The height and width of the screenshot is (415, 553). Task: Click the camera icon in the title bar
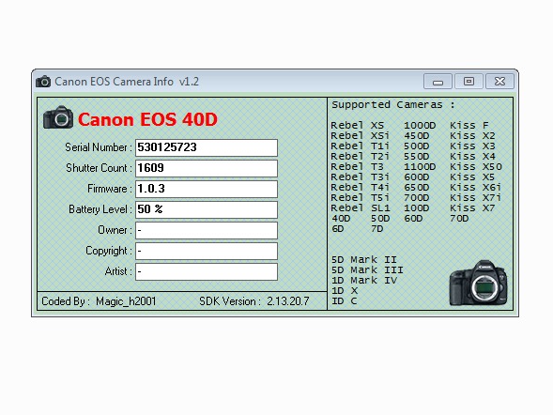point(43,82)
